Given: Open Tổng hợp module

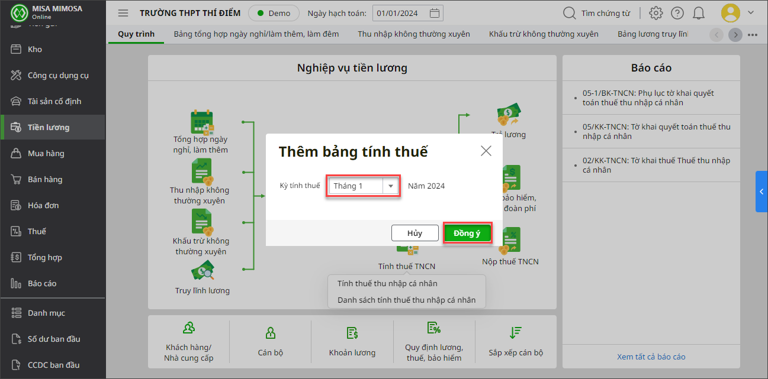Looking at the screenshot, I should click(x=53, y=257).
